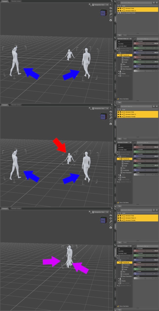The width and height of the screenshot is (159, 311).
Task: Expand Display group in top screenshot tree
Action: click(x=119, y=73)
